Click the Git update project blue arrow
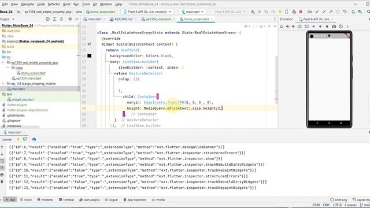 click(317, 12)
